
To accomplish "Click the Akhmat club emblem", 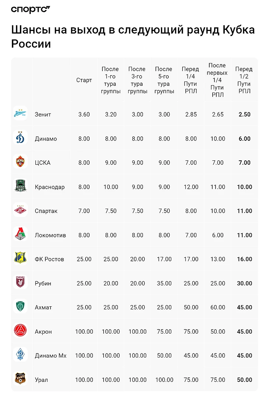I will (20, 307).
